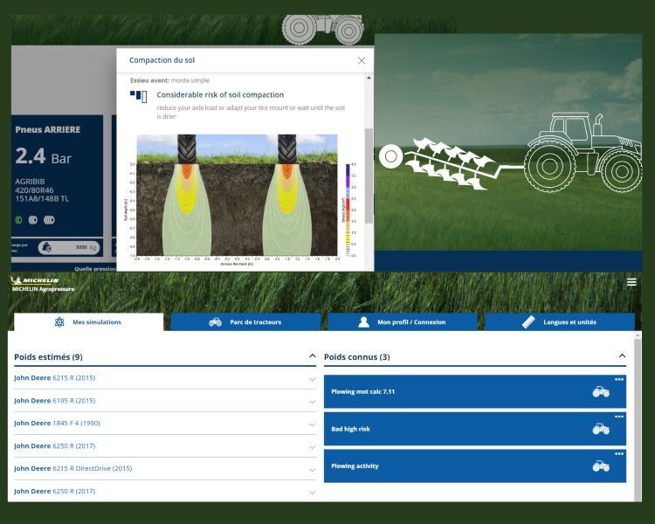Viewport: 655px width, 524px height.
Task: Click the Michelin Agropressure logo
Action: click(x=42, y=284)
